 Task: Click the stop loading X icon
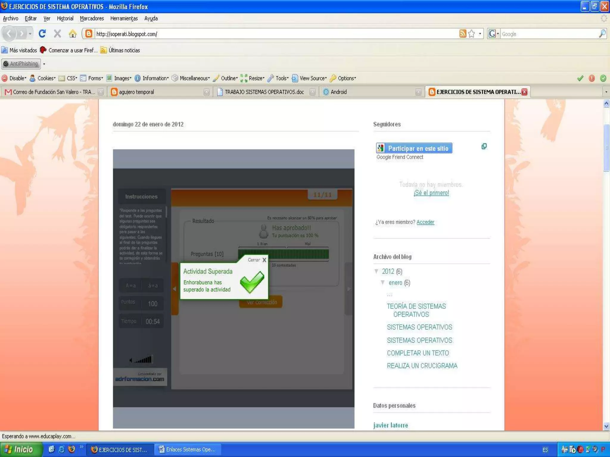pos(57,34)
